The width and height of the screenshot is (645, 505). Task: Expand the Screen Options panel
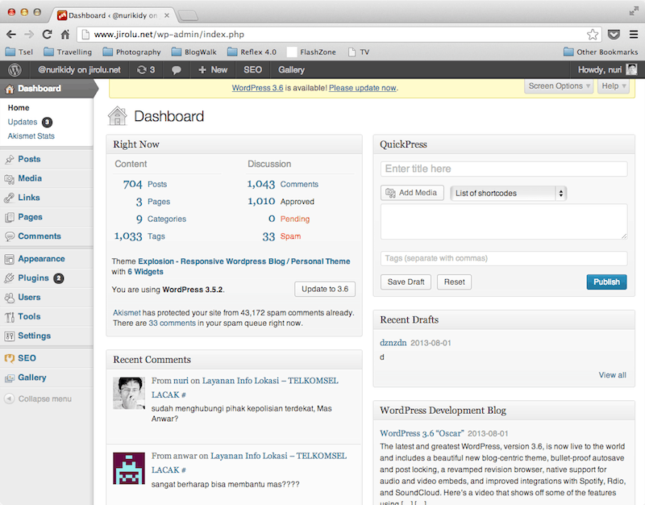(559, 86)
